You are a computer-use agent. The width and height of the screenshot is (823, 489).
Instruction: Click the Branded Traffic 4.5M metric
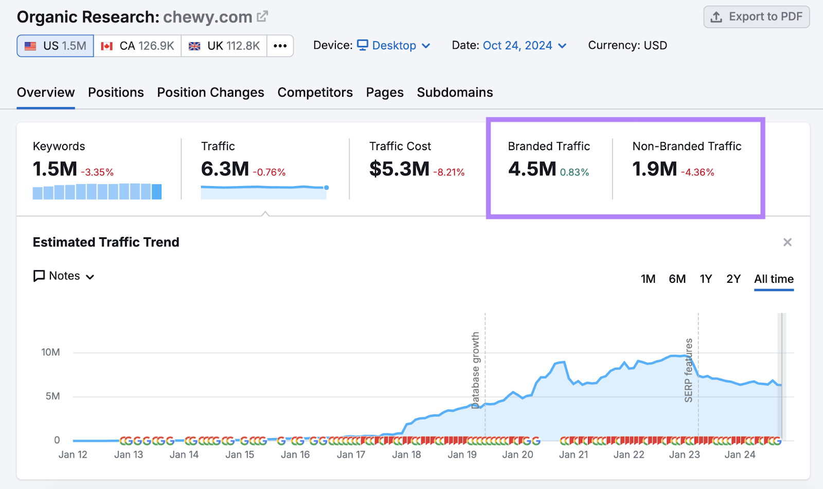click(x=532, y=169)
